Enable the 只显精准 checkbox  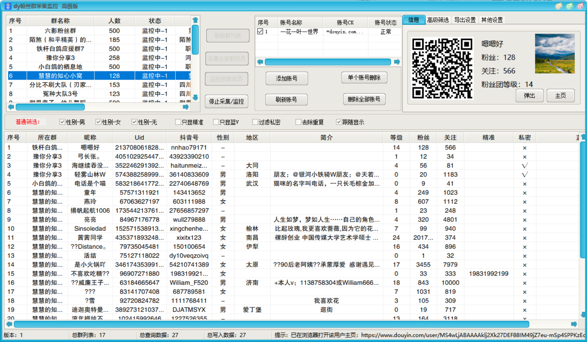pos(178,122)
